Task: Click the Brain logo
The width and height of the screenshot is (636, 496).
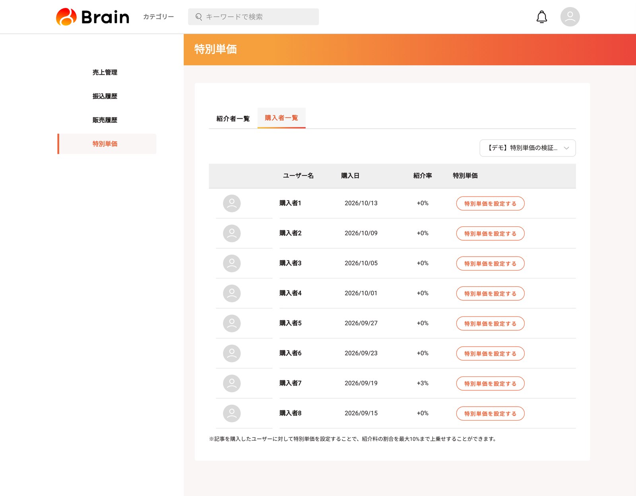Action: (x=93, y=17)
